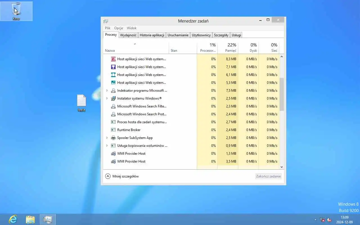Click the network status tray icon
The image size is (360, 225).
point(322,220)
